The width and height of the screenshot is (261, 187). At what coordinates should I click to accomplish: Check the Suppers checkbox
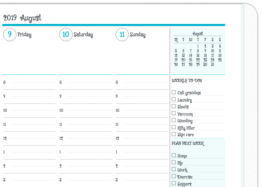click(174, 183)
